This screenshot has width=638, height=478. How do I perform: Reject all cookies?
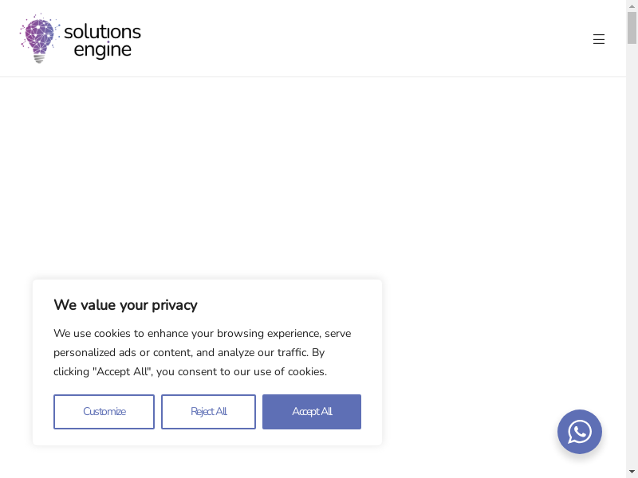point(208,412)
